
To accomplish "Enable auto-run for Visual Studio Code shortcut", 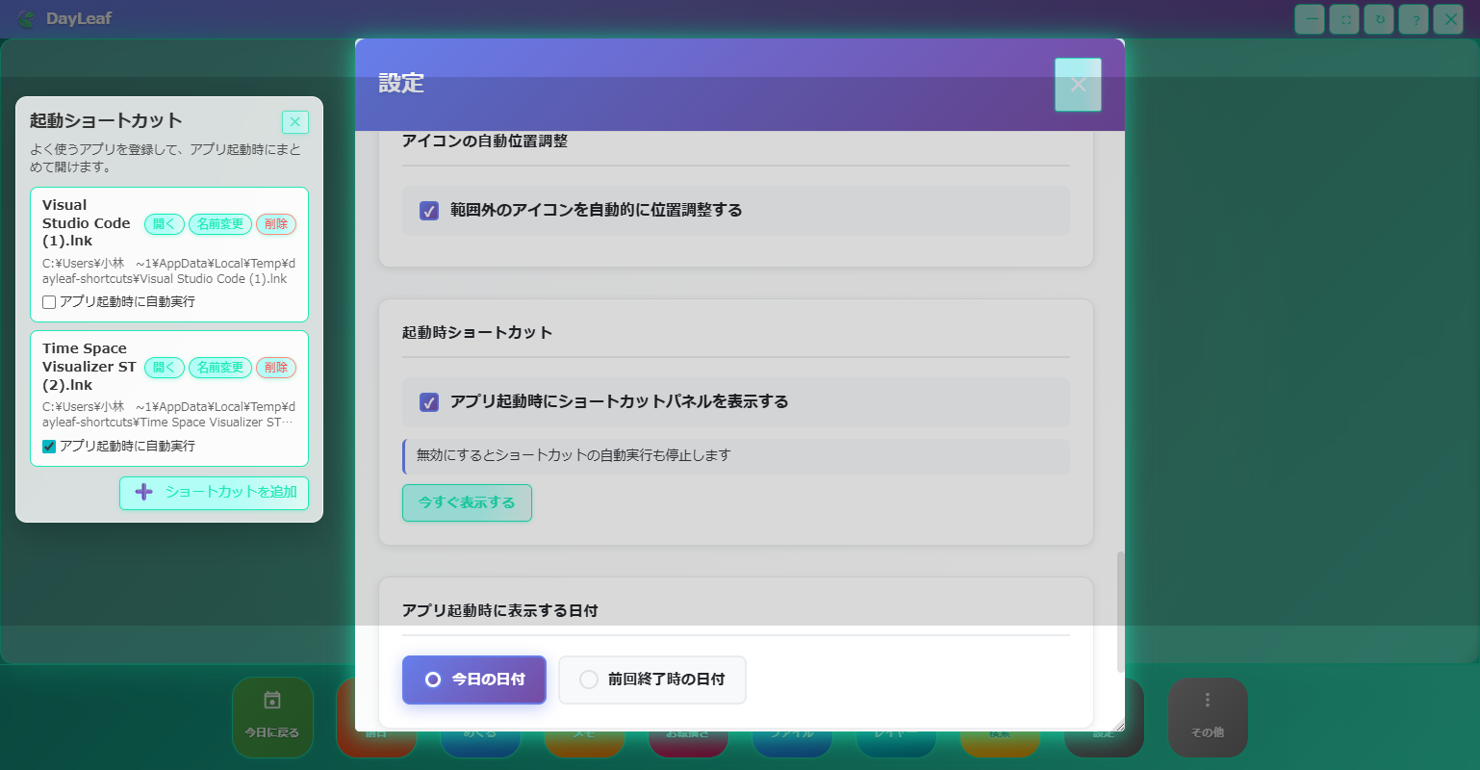I will [x=50, y=302].
